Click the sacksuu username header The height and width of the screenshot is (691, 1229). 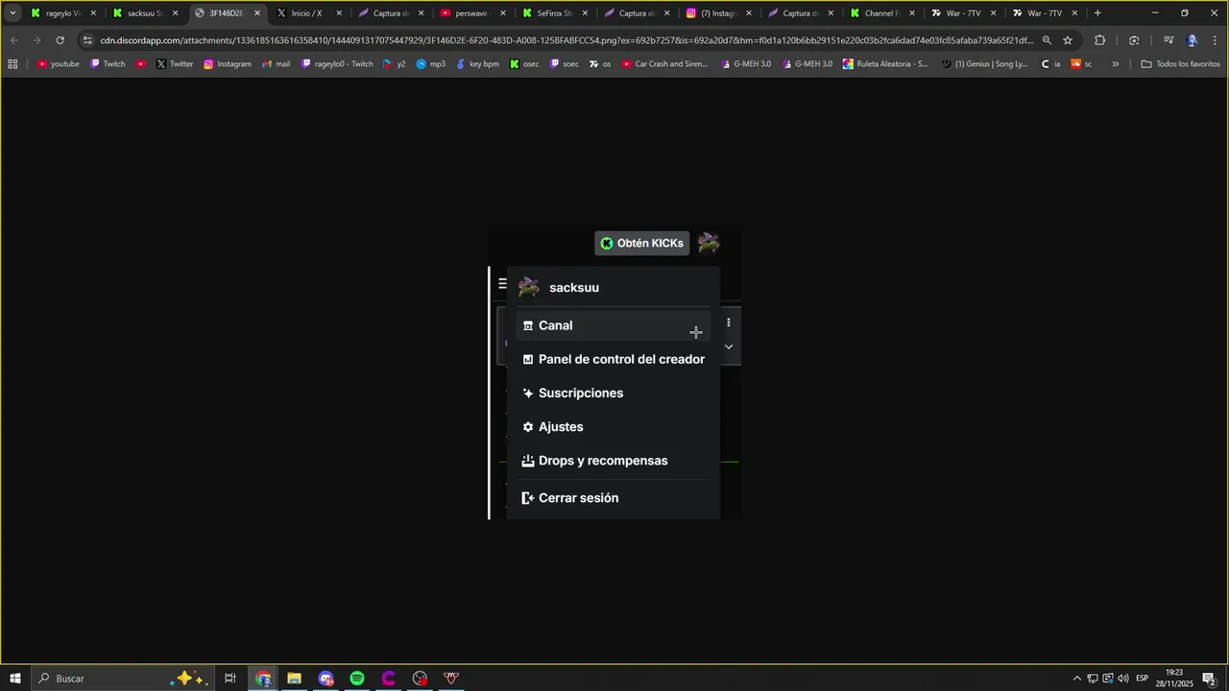(574, 288)
